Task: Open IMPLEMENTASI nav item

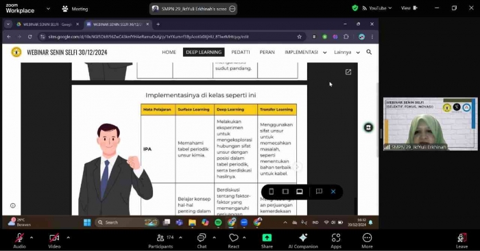Action: [301, 52]
